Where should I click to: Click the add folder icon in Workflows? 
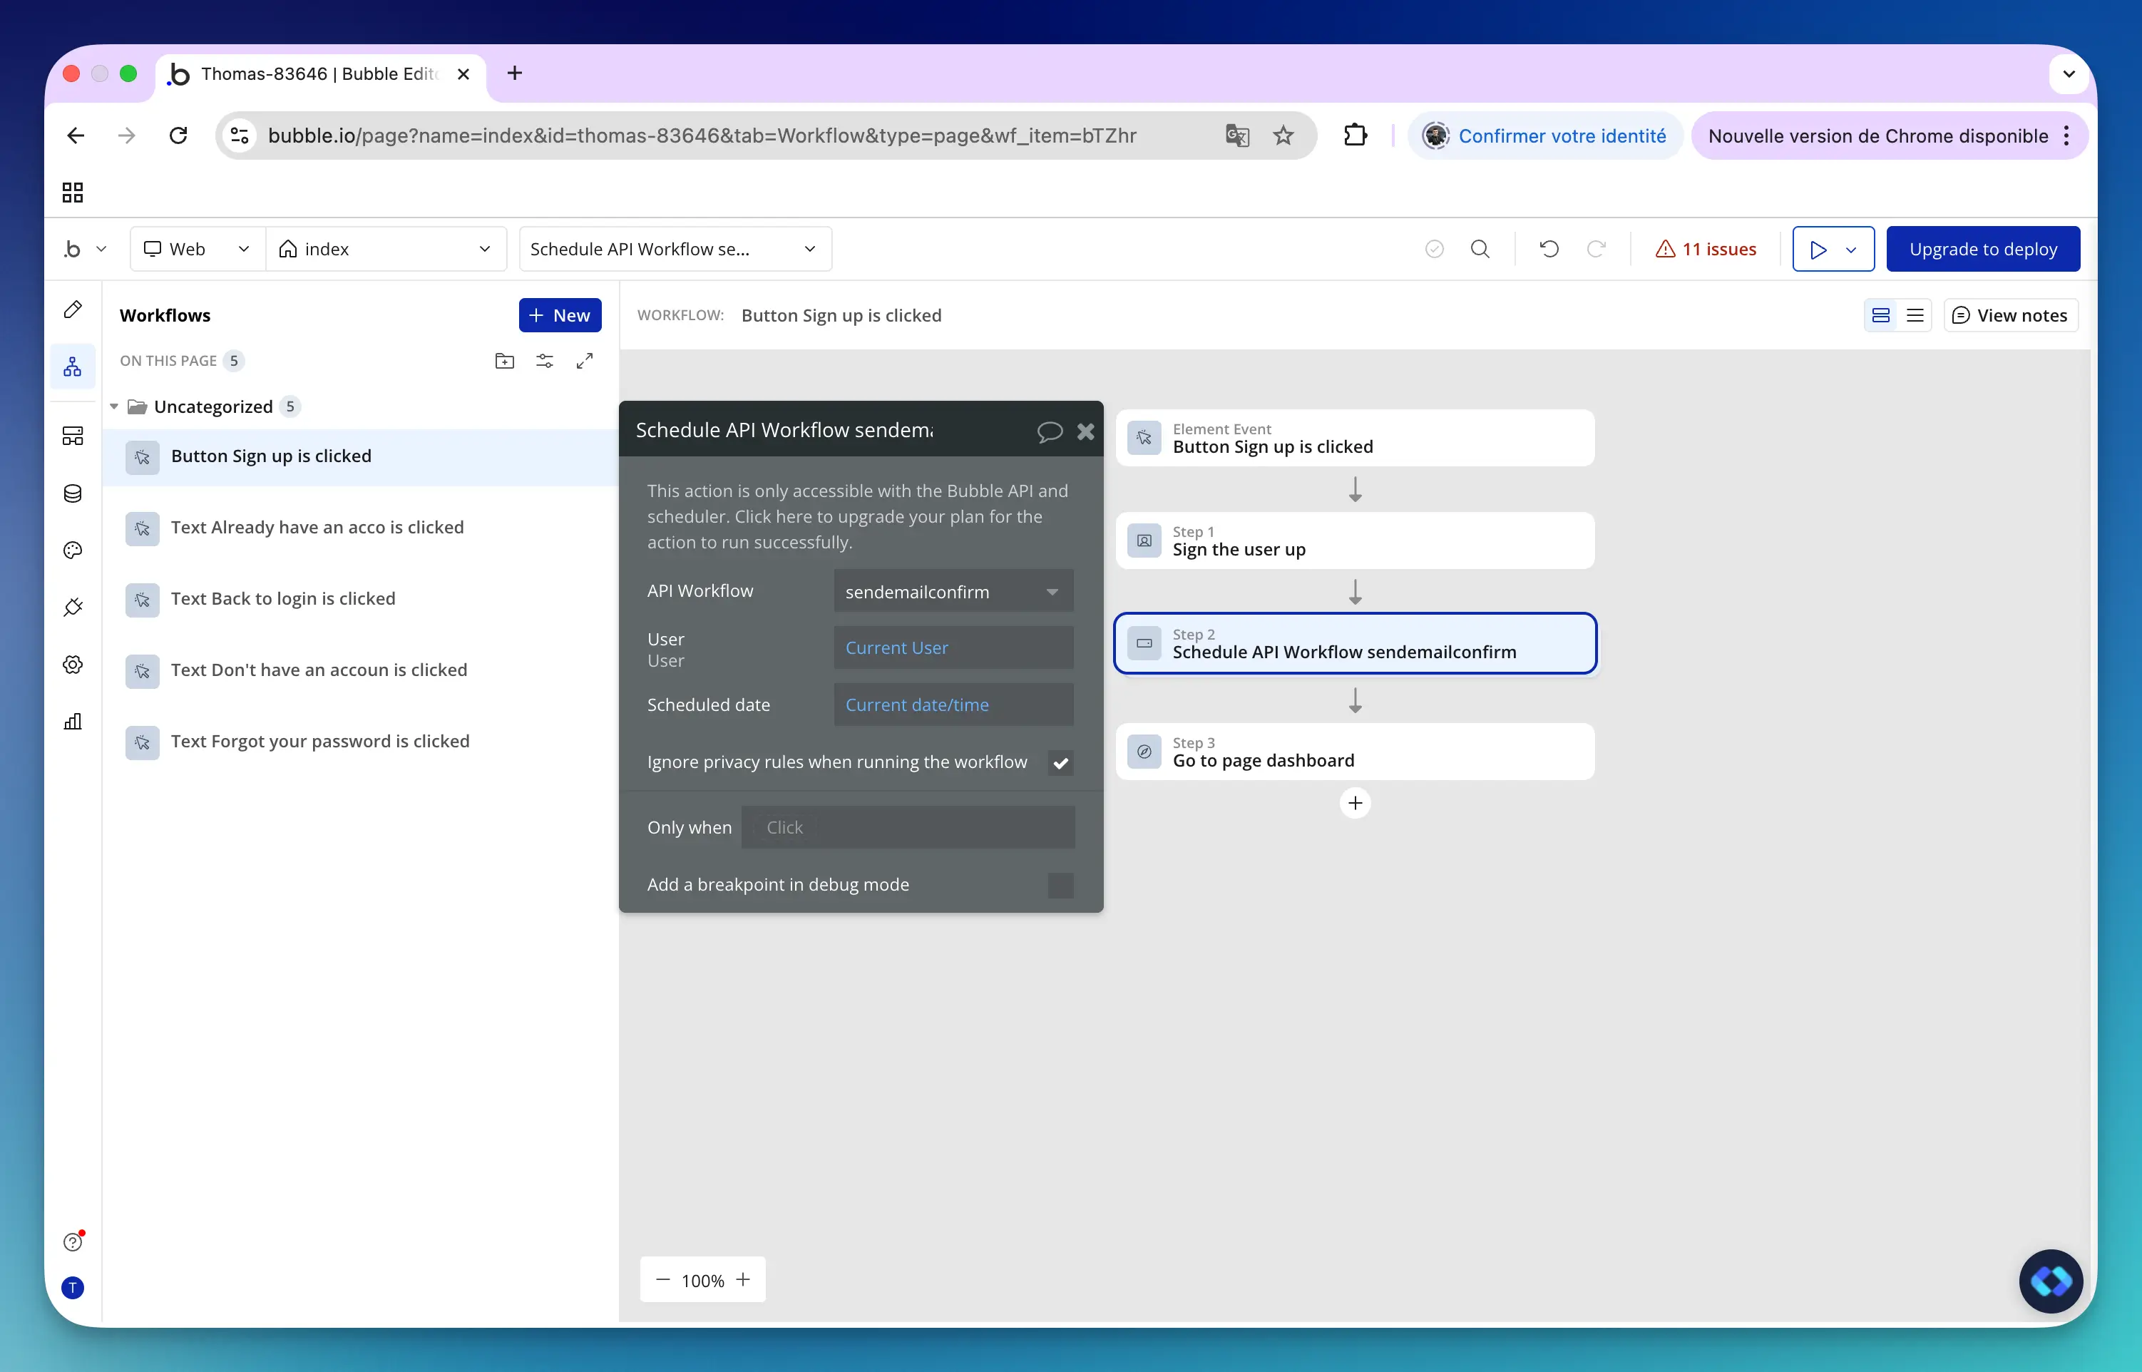[505, 361]
